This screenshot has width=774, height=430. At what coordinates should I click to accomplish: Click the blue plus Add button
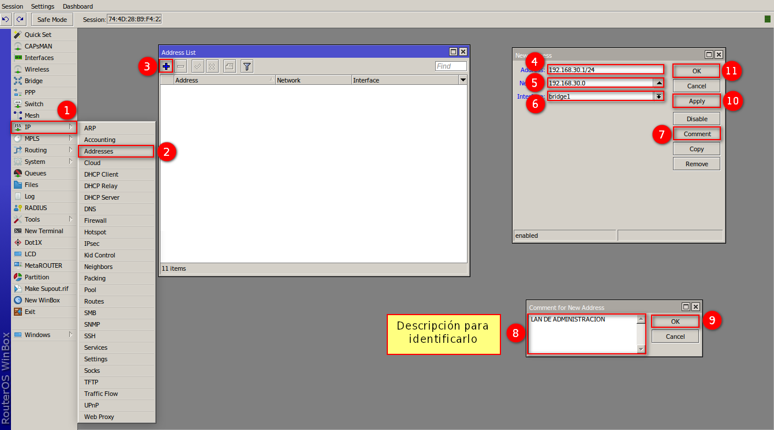point(166,66)
